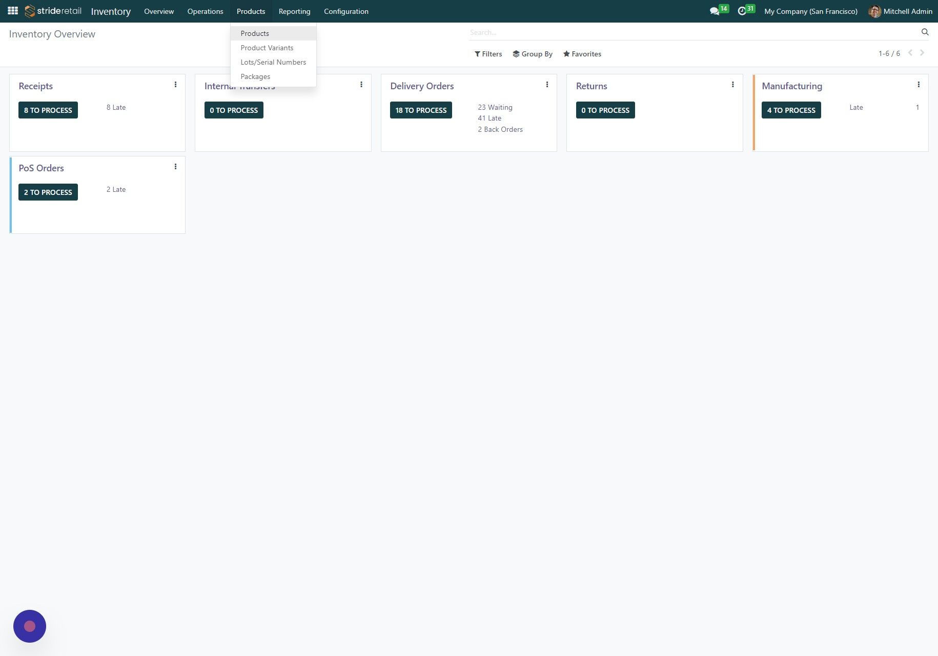Open the Group By dropdown

(533, 54)
